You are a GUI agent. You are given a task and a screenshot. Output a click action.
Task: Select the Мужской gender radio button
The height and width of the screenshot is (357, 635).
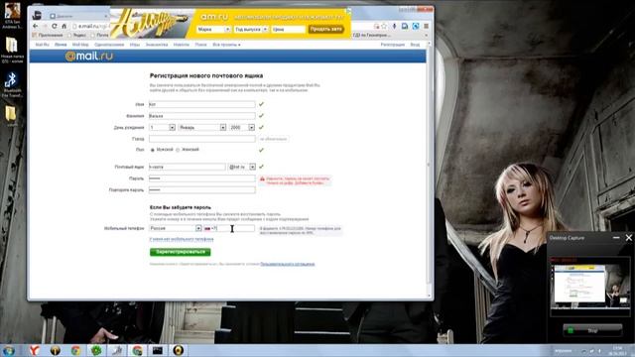[152, 150]
